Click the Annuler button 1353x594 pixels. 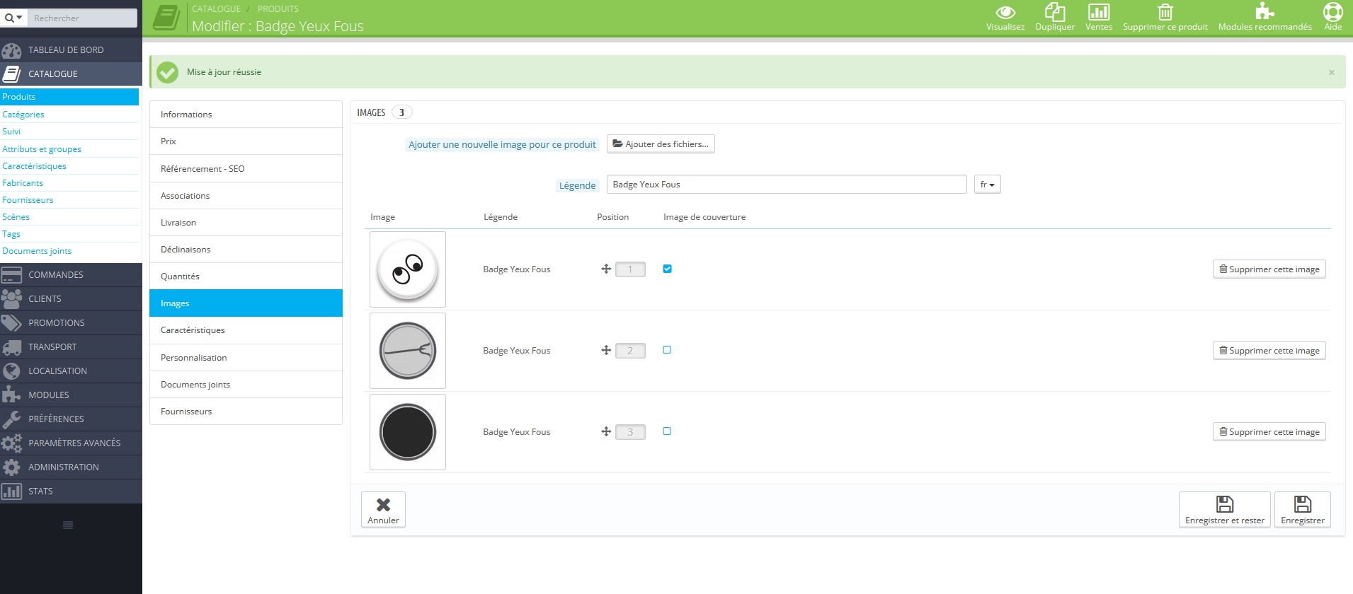[383, 510]
